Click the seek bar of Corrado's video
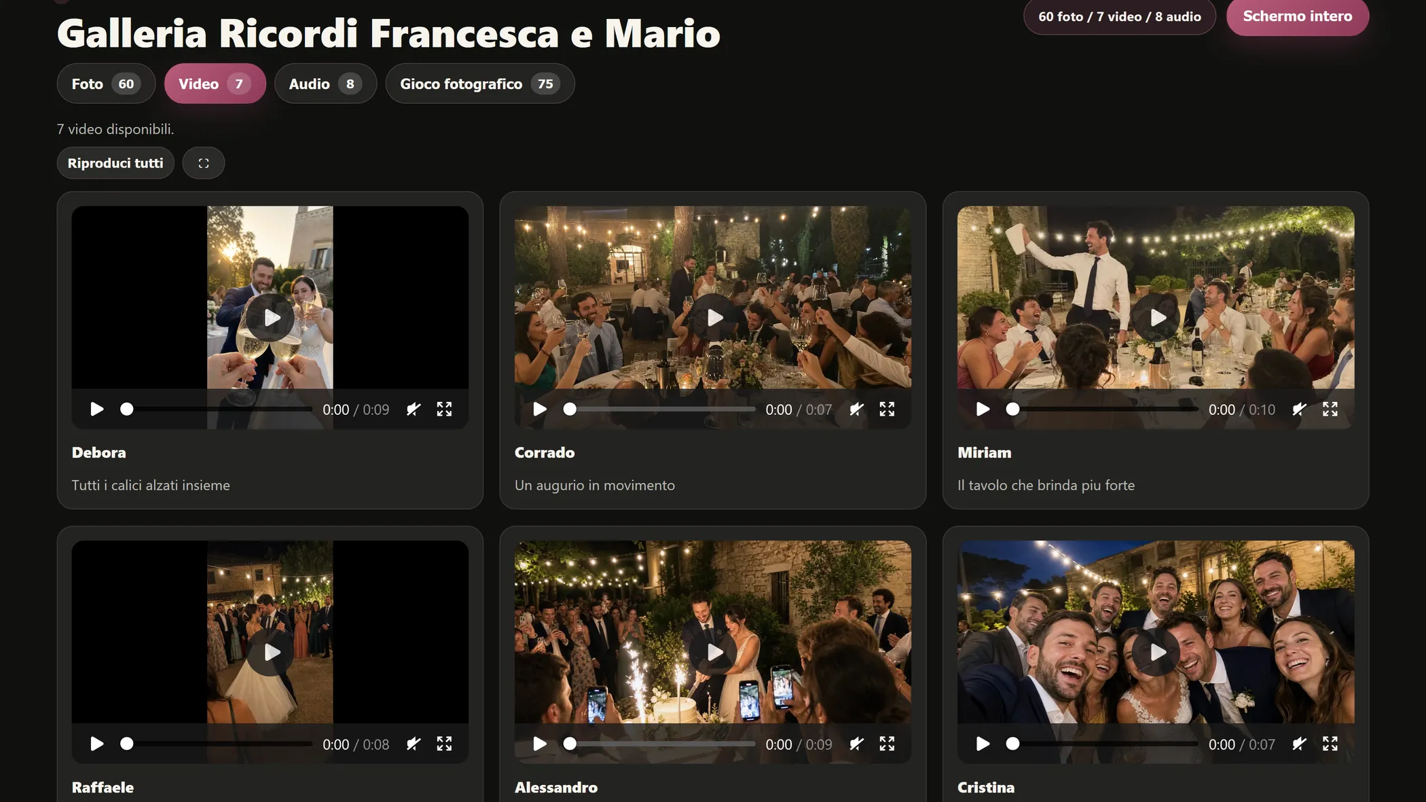The image size is (1426, 802). click(x=659, y=409)
